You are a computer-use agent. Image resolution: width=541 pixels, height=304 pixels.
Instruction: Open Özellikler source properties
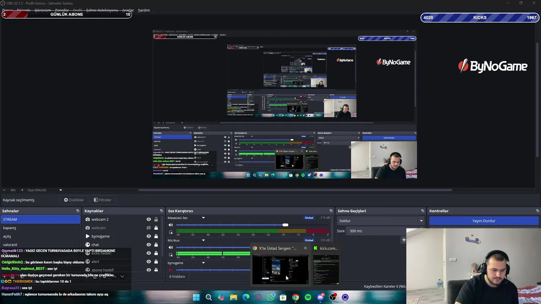(74, 200)
